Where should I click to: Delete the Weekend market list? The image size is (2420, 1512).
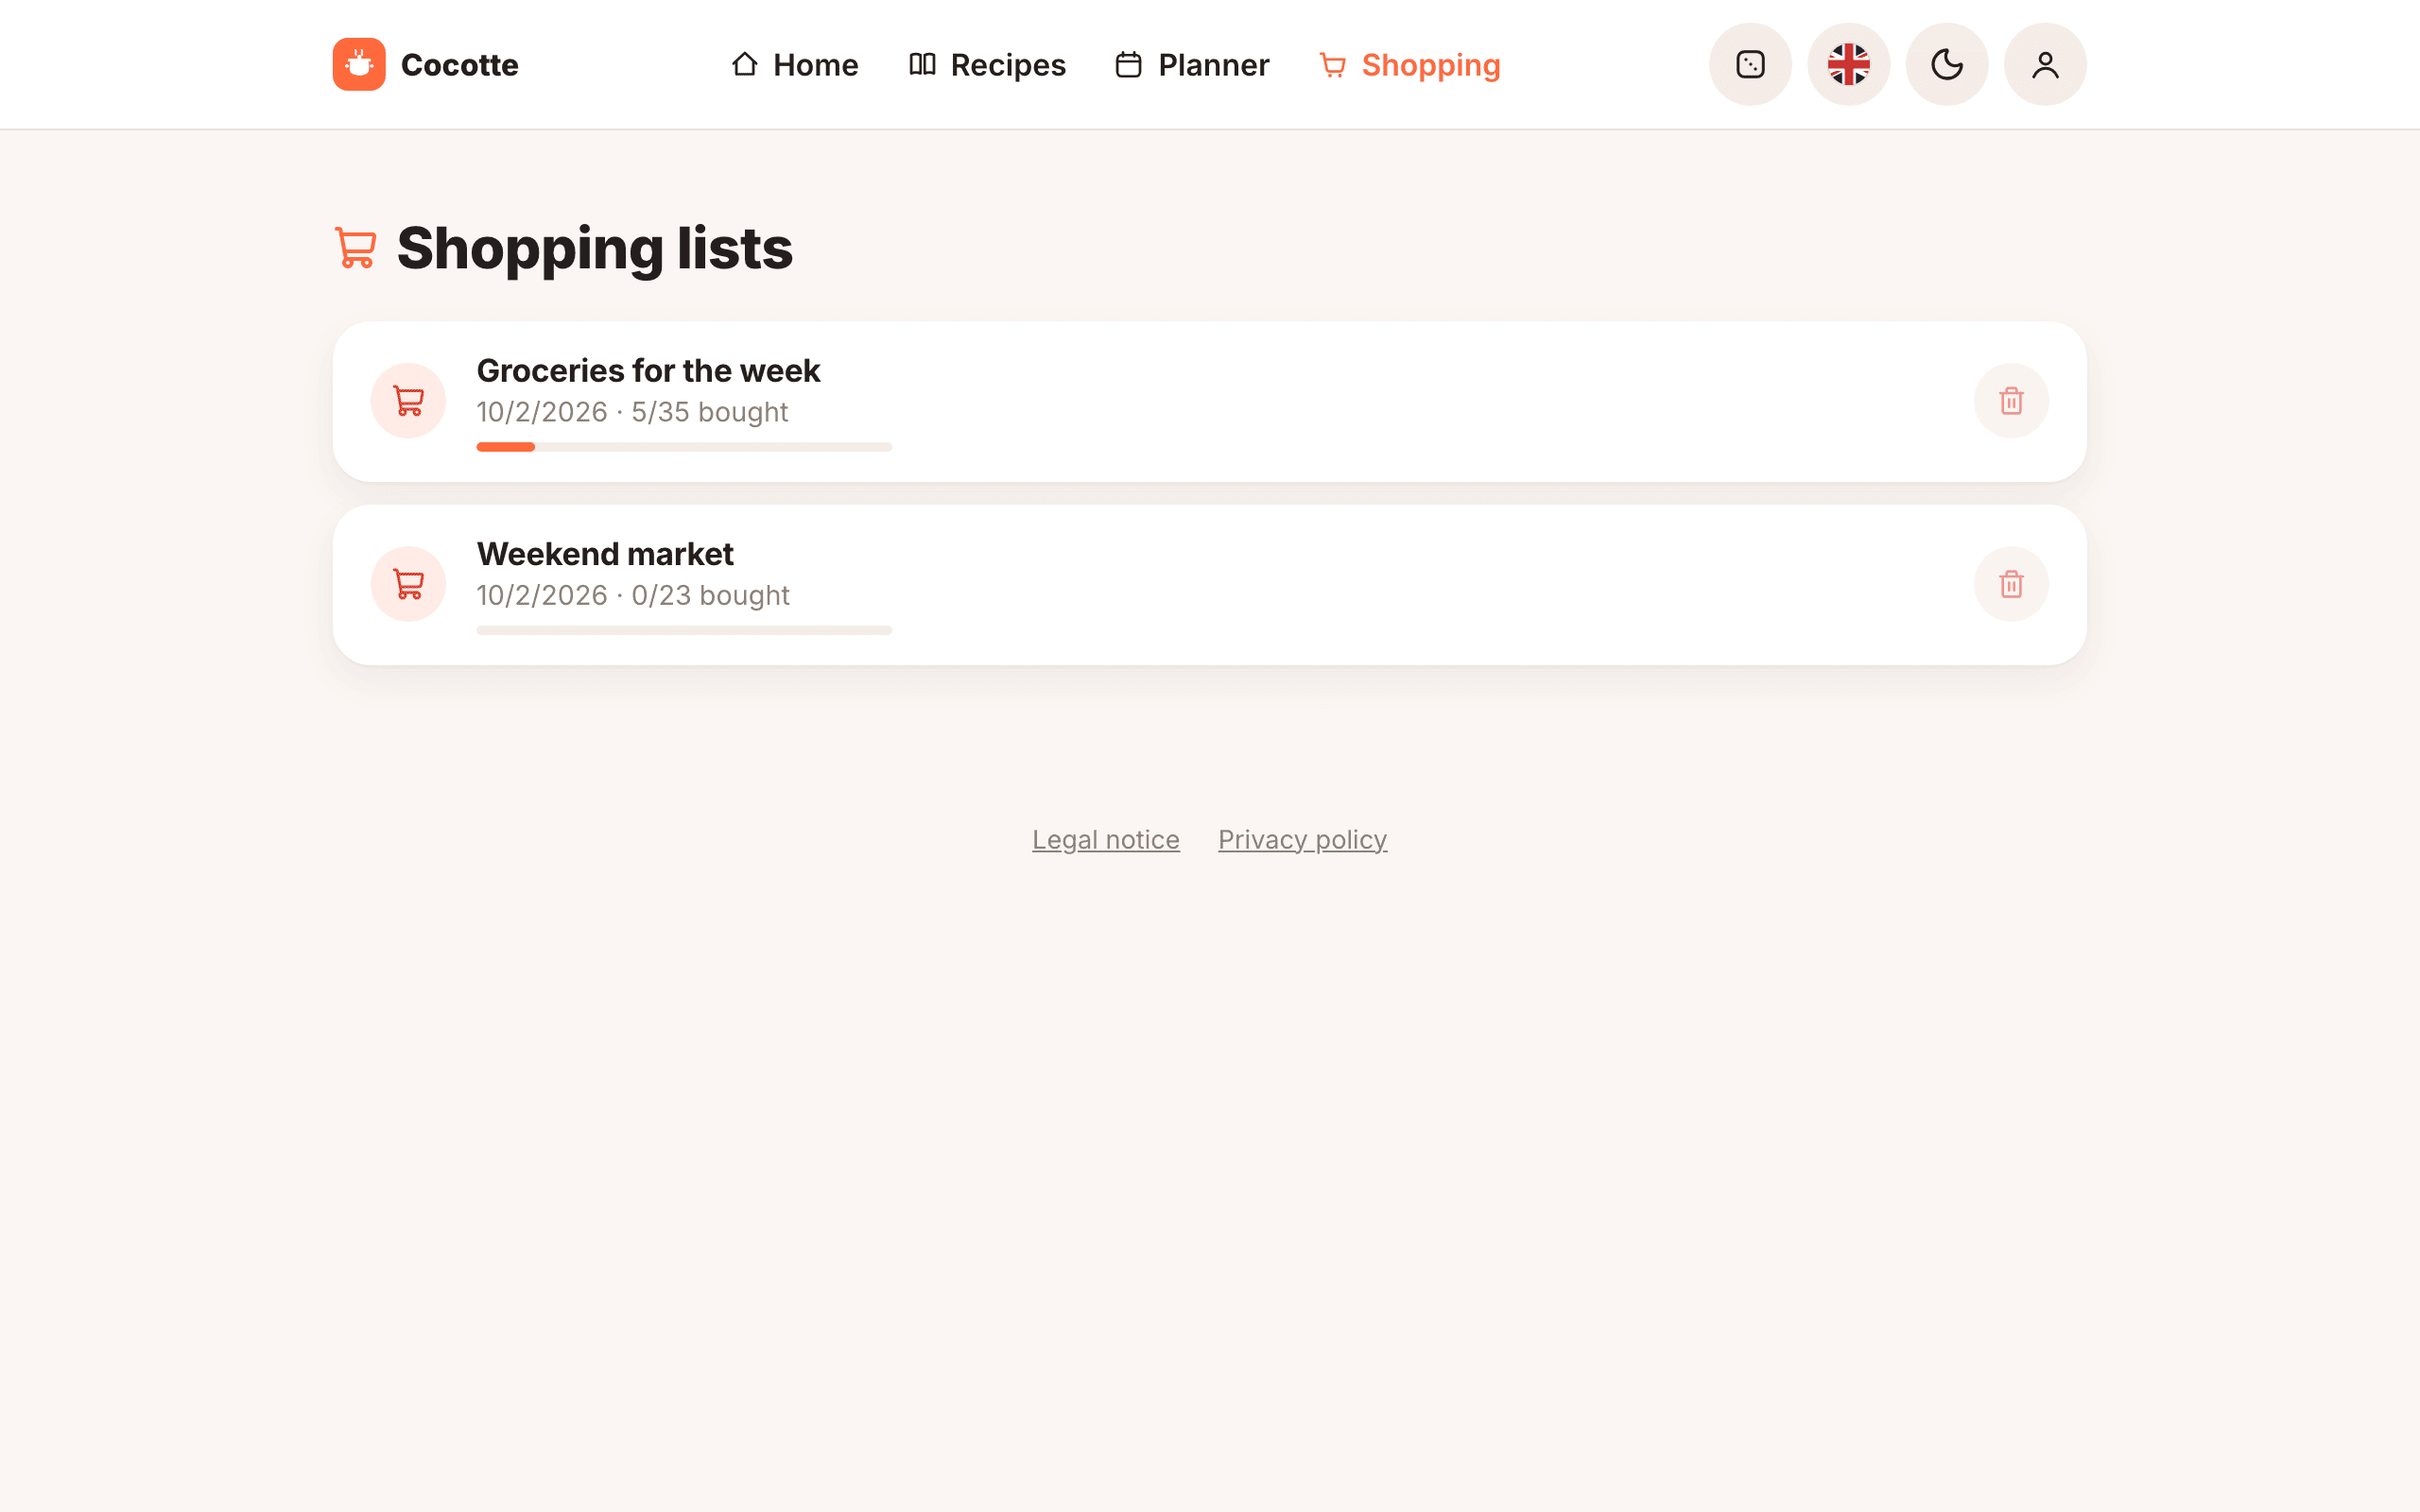point(2011,584)
